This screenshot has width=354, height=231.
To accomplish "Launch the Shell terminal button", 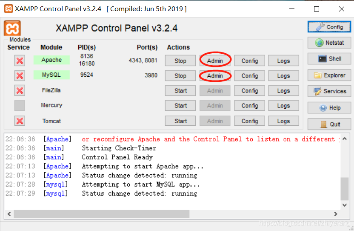I will point(329,59).
